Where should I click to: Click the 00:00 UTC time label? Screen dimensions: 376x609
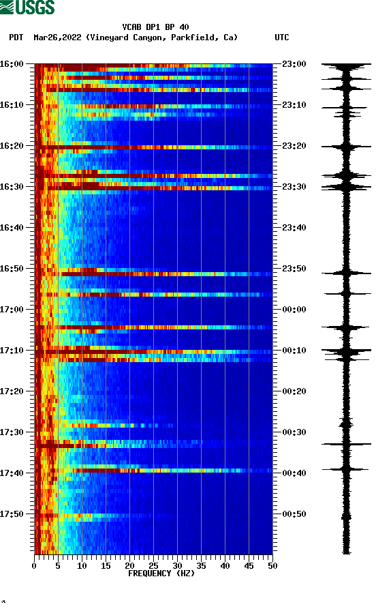point(294,310)
